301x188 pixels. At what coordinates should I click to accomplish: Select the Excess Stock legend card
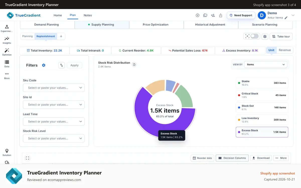[x=262, y=132]
